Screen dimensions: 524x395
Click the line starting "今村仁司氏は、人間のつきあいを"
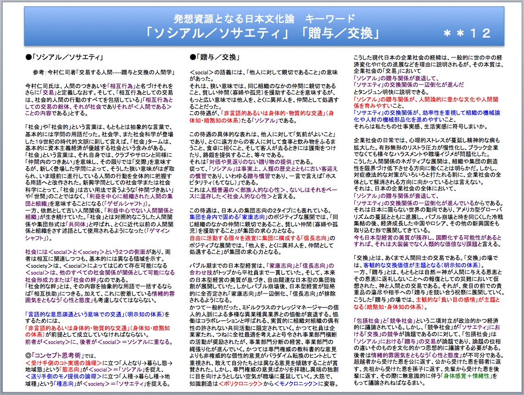(99, 86)
